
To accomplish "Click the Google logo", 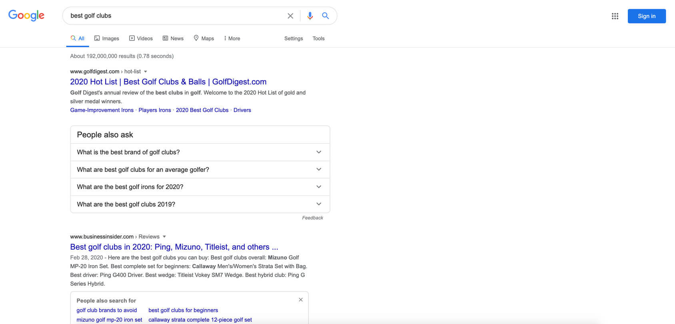I will 26,16.
